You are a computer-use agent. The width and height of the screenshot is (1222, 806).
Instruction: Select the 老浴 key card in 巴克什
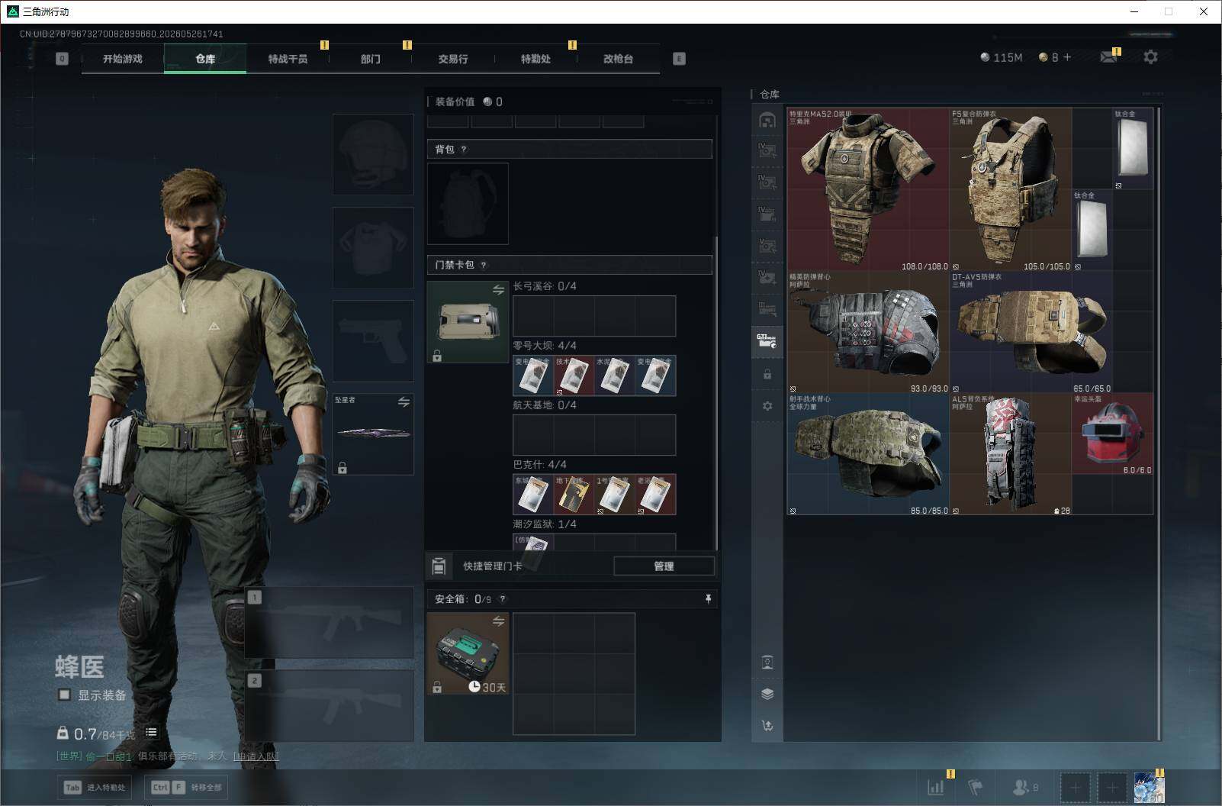click(x=655, y=495)
